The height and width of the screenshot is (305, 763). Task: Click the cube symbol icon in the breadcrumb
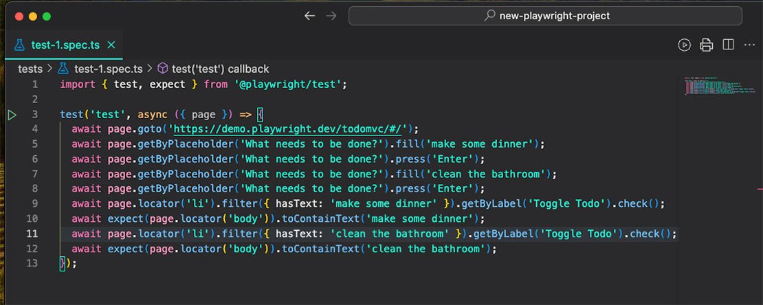(163, 69)
